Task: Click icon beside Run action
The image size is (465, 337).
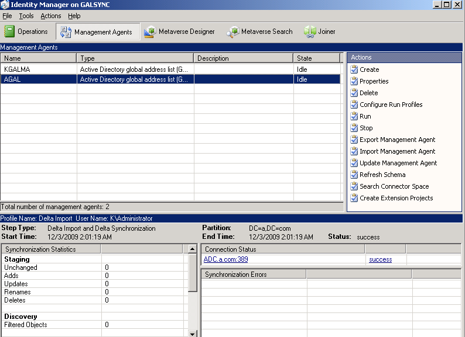Action: click(x=354, y=116)
